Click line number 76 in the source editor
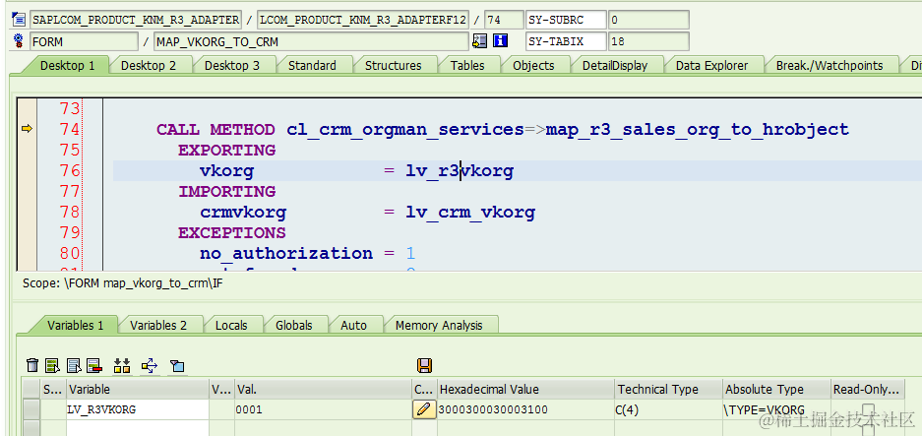 tap(70, 170)
